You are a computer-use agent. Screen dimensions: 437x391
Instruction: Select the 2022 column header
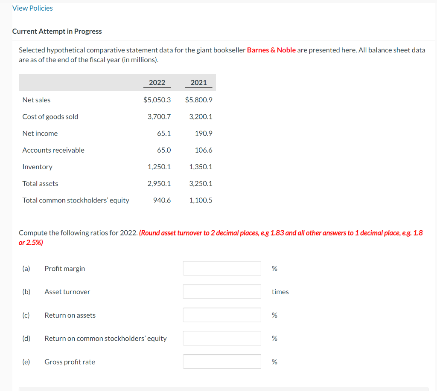click(157, 82)
